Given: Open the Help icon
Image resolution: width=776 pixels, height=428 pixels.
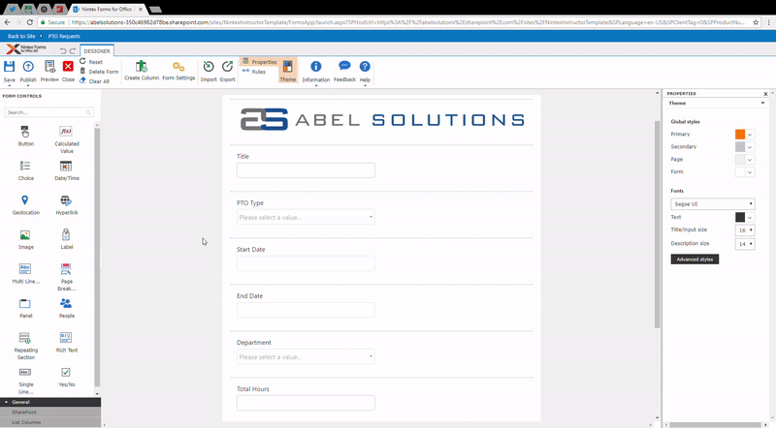Looking at the screenshot, I should 365,67.
